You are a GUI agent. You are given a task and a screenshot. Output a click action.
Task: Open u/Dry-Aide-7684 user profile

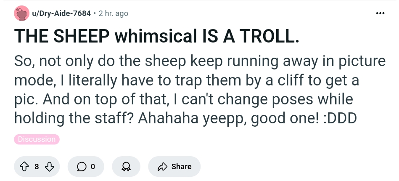[x=61, y=13]
